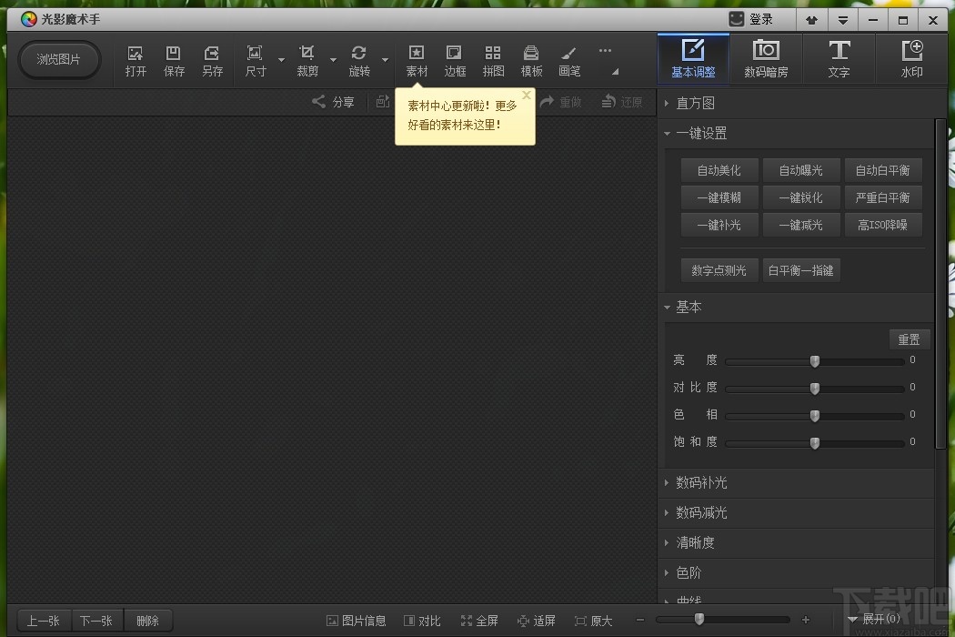The image size is (955, 637).
Task: Close the yellow 素材中心 tooltip
Action: pos(527,96)
